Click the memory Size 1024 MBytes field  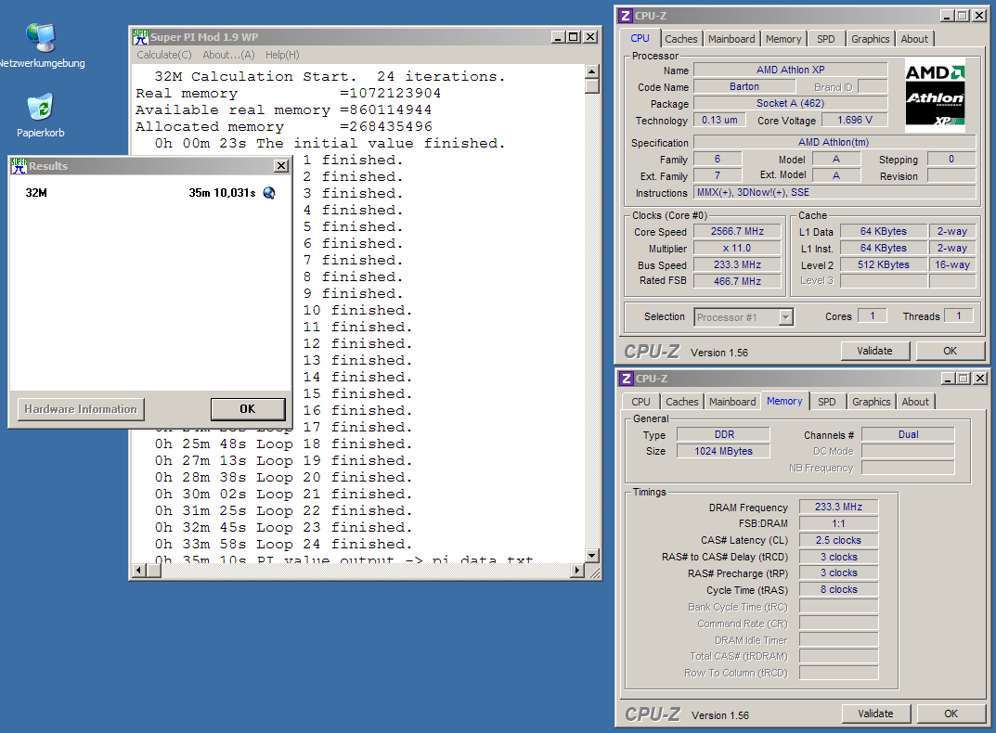pos(723,451)
